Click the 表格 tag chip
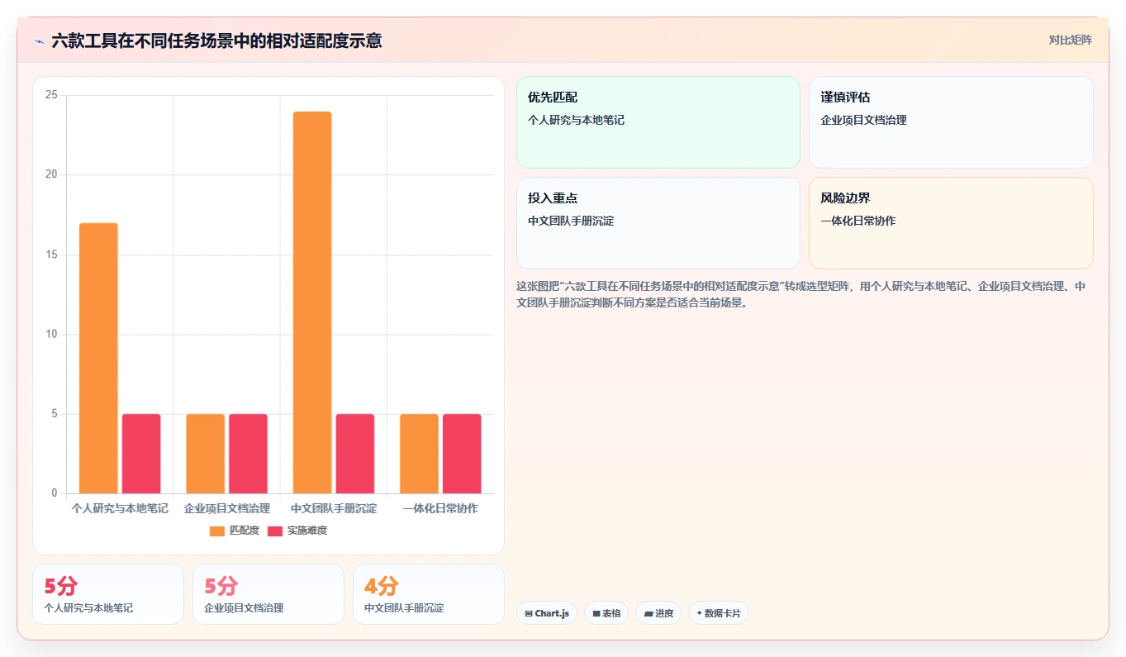Image resolution: width=1126 pixels, height=657 pixels. (x=606, y=613)
